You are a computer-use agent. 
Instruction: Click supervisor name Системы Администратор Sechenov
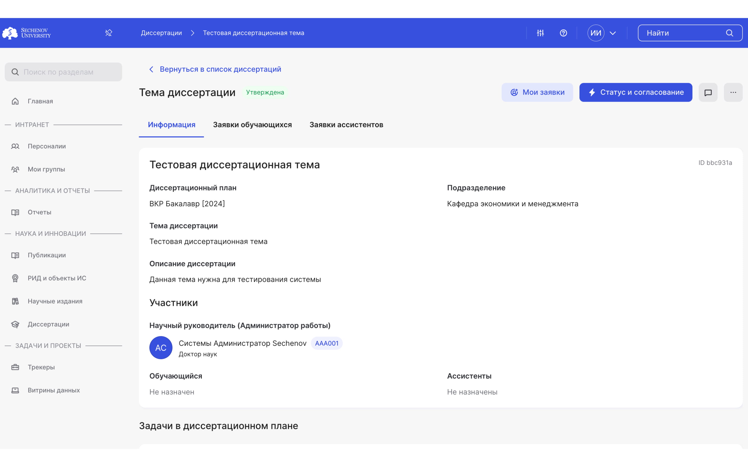[243, 343]
